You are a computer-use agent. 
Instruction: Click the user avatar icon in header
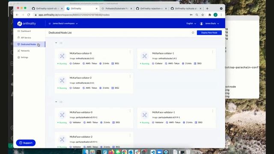coord(202,24)
